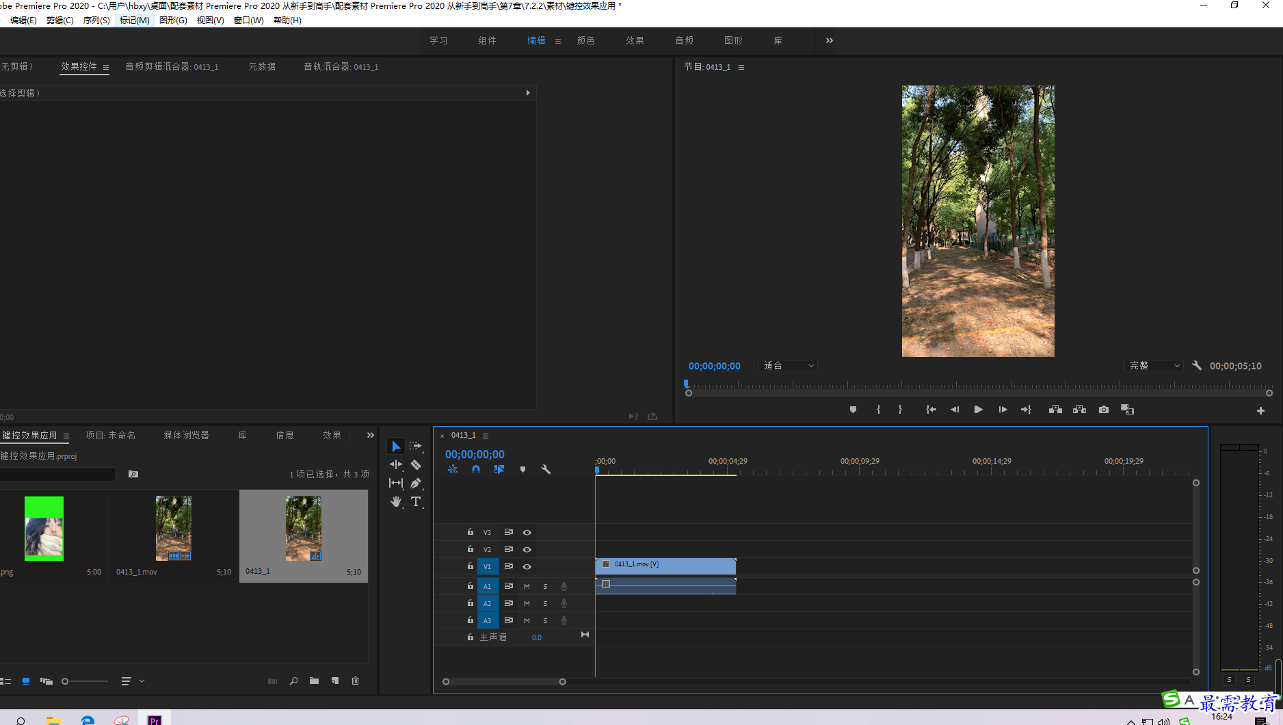Open timeline display settings wrench
Image resolution: width=1283 pixels, height=725 pixels.
[546, 470]
